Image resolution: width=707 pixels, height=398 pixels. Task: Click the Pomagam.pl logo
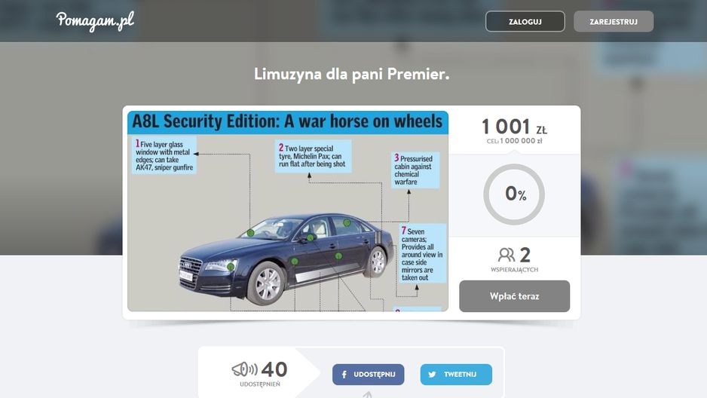pos(95,21)
